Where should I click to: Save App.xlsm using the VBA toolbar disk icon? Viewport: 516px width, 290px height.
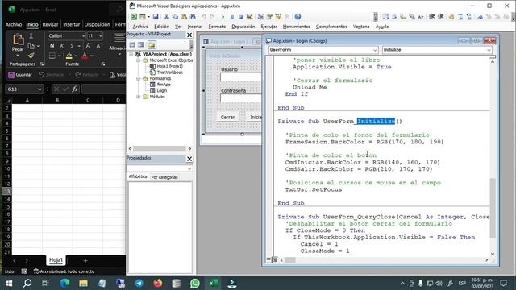click(x=156, y=16)
